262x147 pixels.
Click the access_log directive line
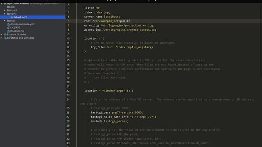coord(121,30)
